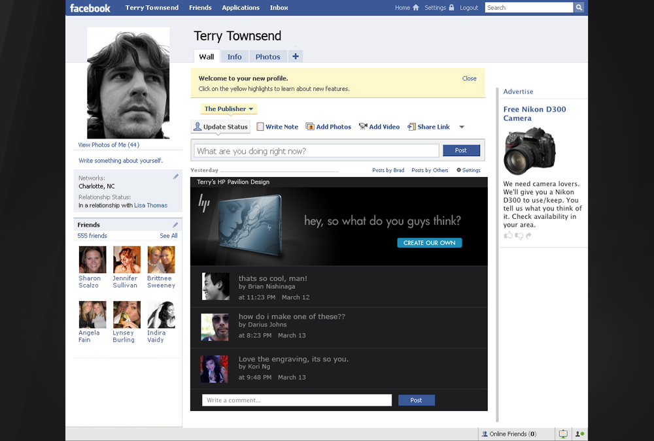Click share arrow on Nikon ad

click(529, 235)
